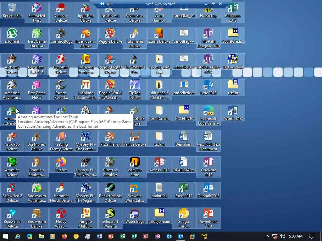Open Selectsoft Website shortcut
Viewport: 322px width, 241px height.
pyautogui.click(x=110, y=218)
